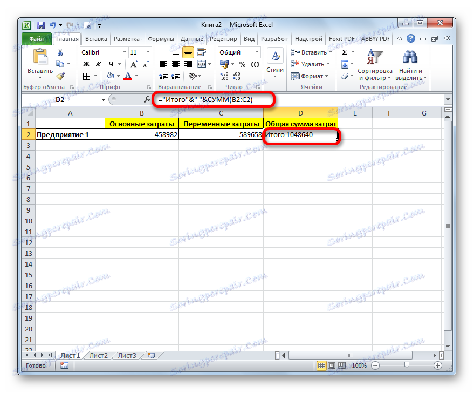The image size is (474, 393).
Task: Switch to the Лист2 sheet tab
Action: pos(98,355)
